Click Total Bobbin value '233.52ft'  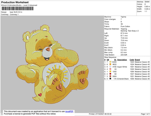click(124, 55)
